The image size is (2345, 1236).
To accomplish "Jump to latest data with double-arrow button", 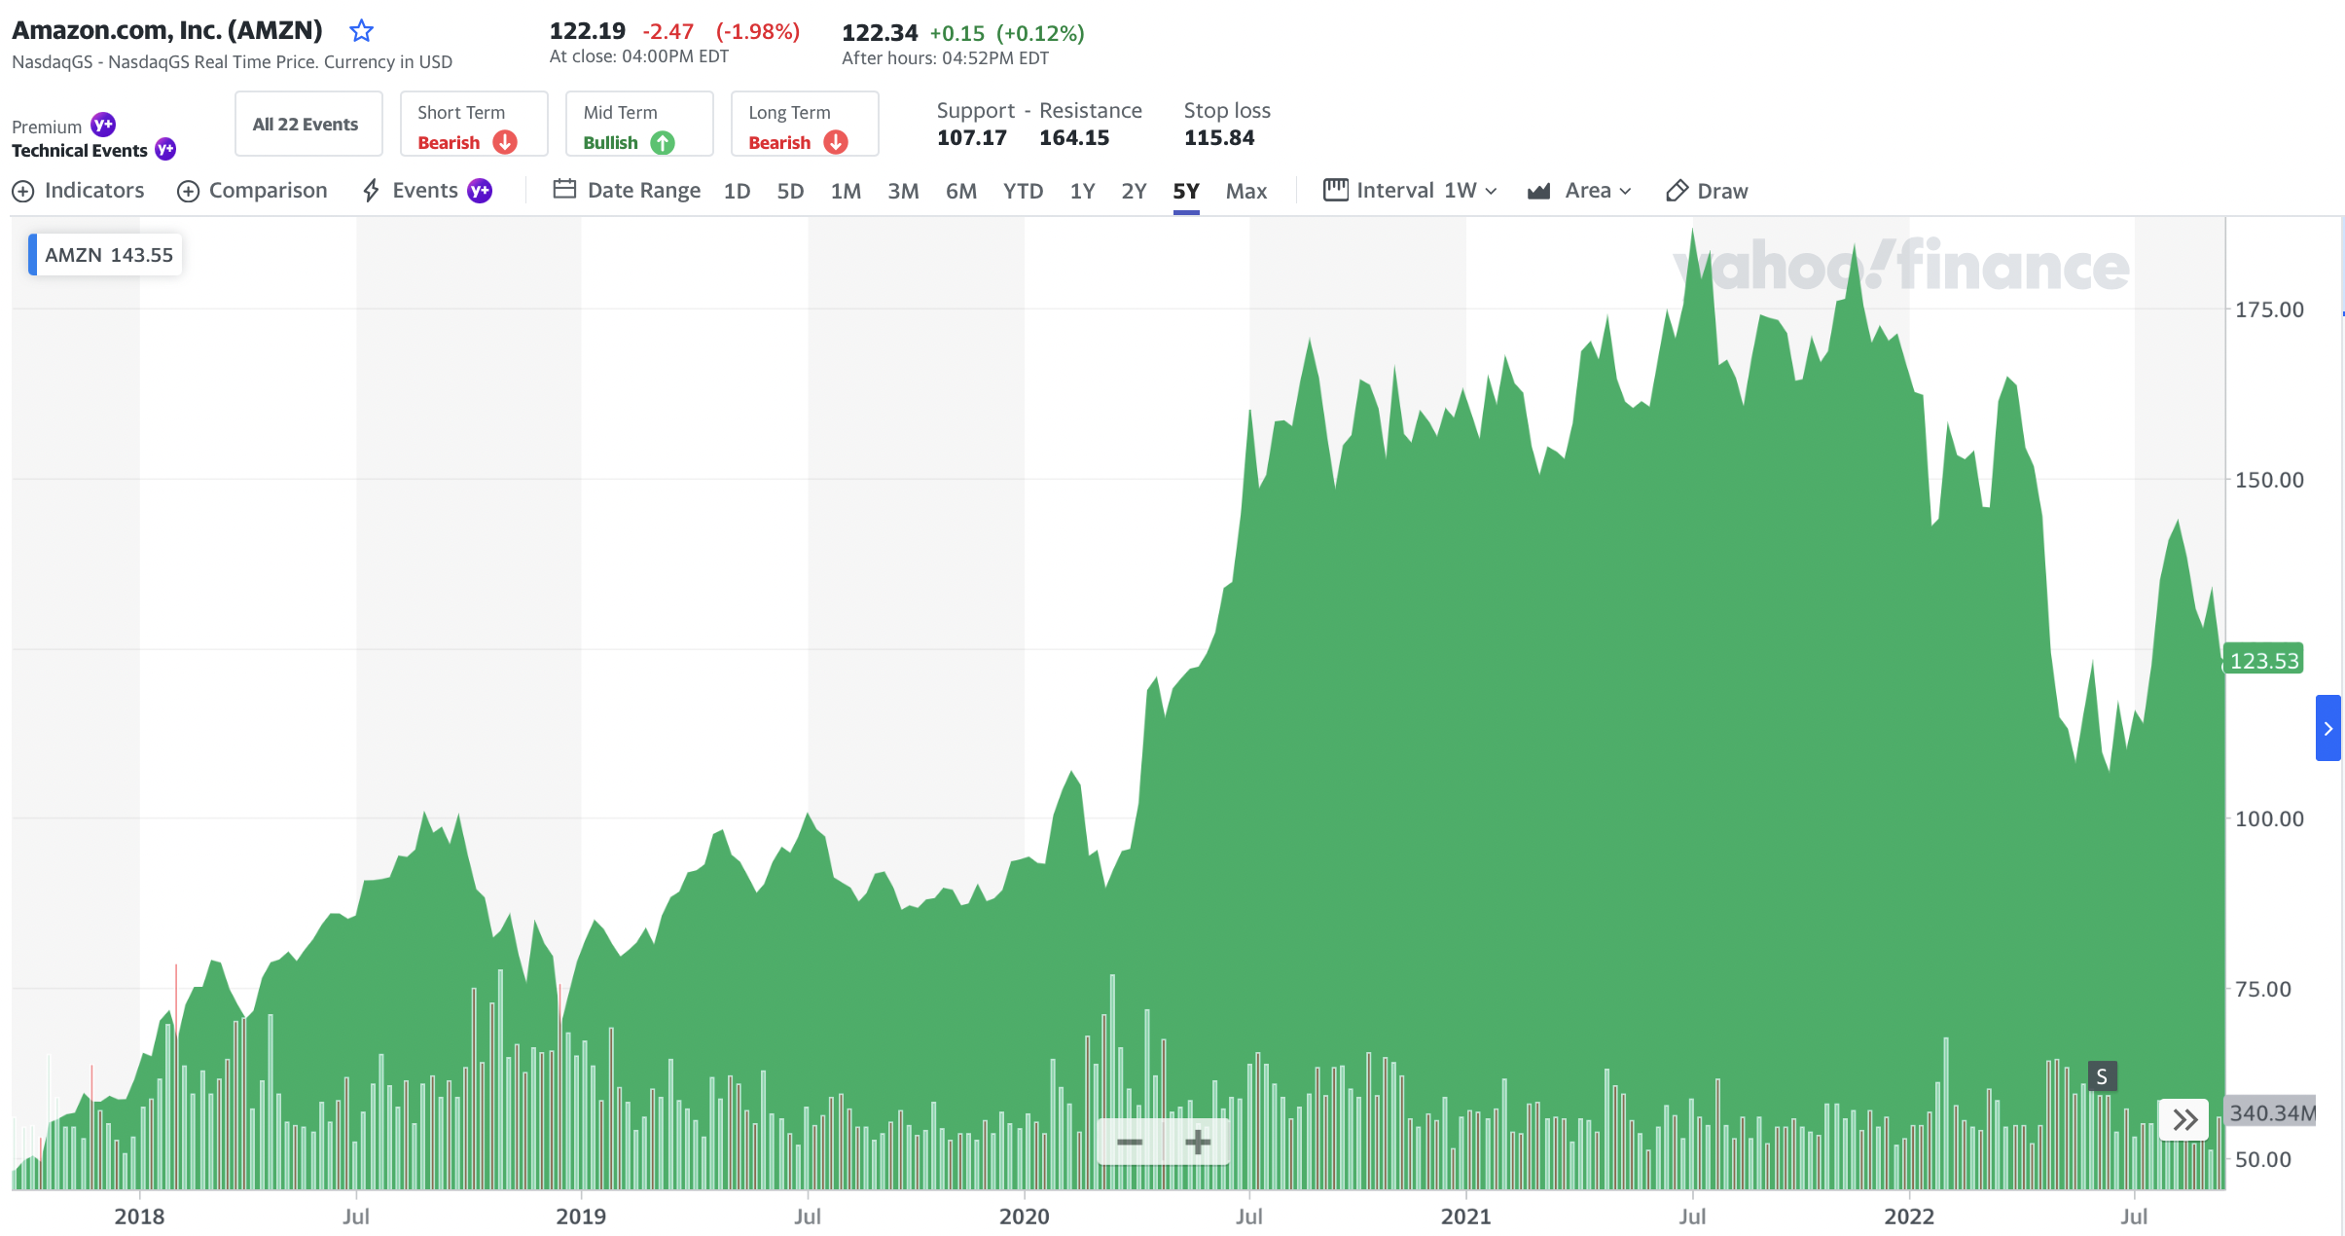I will 2184,1119.
